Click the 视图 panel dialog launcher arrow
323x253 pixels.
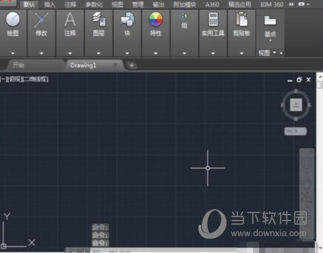(281, 53)
